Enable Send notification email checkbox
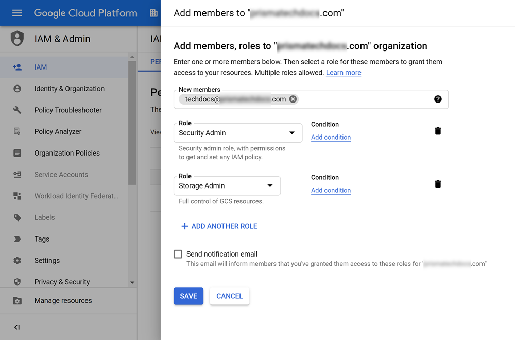 pos(178,254)
